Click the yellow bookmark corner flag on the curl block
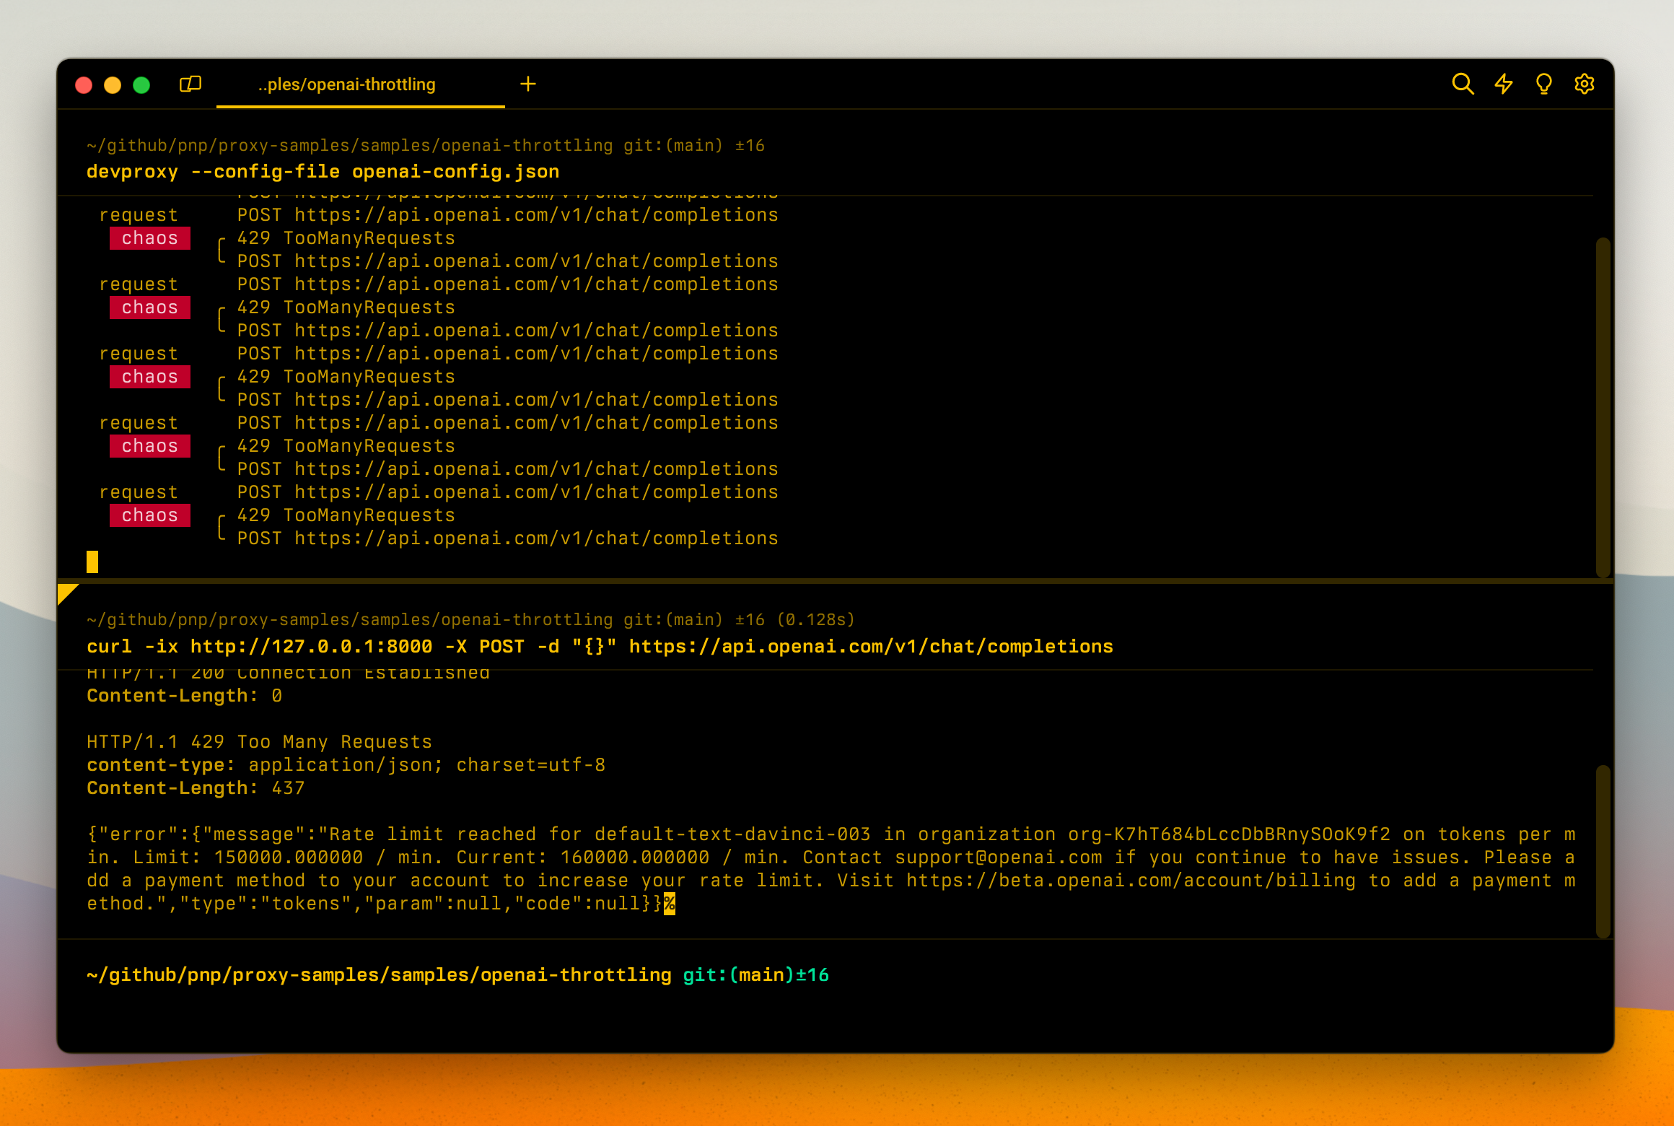The height and width of the screenshot is (1126, 1674). (66, 593)
